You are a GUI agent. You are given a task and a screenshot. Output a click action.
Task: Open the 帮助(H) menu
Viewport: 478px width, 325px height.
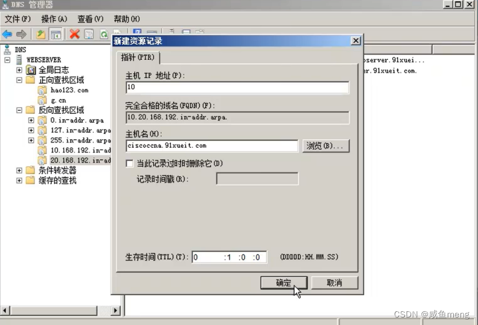[127, 19]
